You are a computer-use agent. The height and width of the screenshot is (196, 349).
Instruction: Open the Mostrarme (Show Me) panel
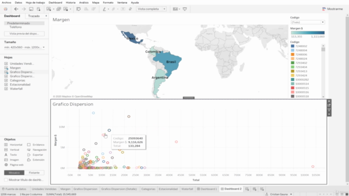333,9
